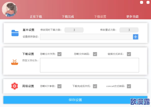Toggle the concat方式转码 checkbox
This screenshot has width=151, height=107.
click(x=129, y=86)
